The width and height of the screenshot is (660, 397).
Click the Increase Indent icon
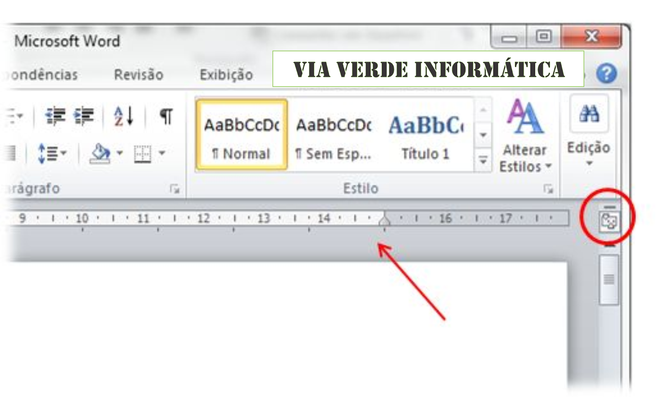click(x=84, y=116)
